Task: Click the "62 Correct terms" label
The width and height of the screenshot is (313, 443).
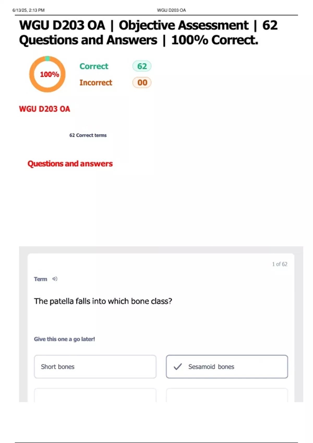Action: [88, 135]
